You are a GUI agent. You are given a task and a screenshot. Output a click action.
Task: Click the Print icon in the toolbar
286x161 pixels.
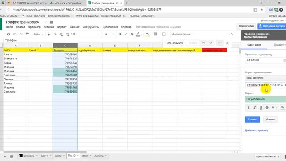tap(8, 34)
